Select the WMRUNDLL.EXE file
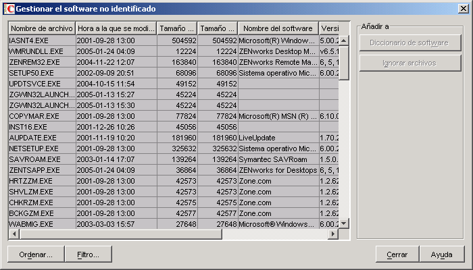473x270 pixels. (42, 51)
